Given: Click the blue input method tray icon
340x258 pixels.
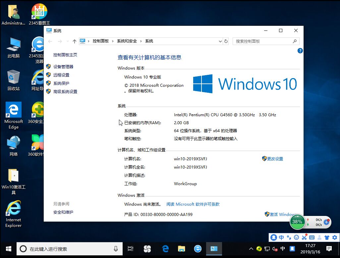Looking at the screenshot, I should tap(292, 249).
